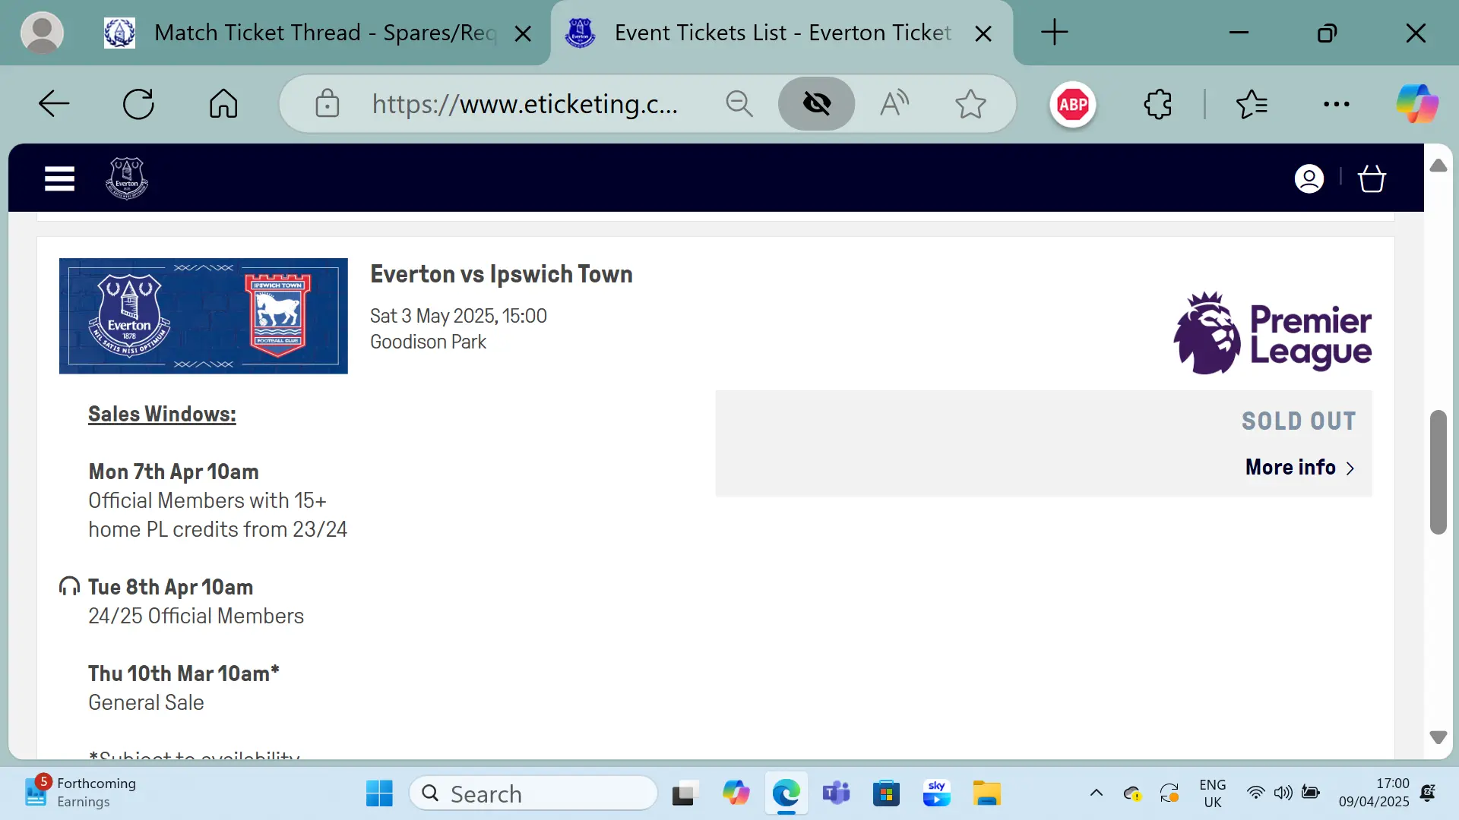This screenshot has width=1459, height=820.
Task: Launch Copilot from the browser toolbar
Action: click(x=1416, y=104)
